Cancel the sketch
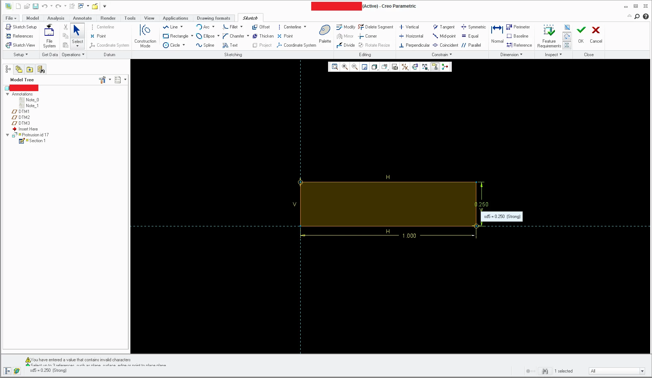The image size is (652, 378). (x=596, y=34)
